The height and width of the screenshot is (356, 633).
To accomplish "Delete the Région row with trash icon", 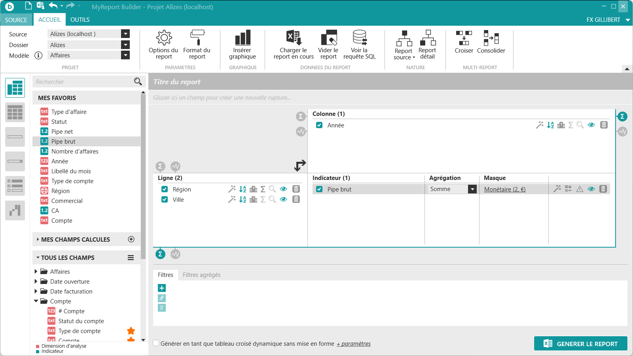I will (296, 189).
